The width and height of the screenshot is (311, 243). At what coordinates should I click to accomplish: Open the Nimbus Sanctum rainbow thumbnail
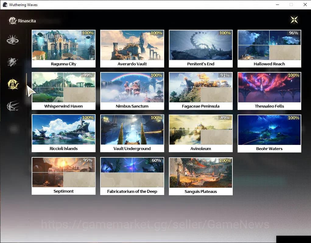[132, 87]
